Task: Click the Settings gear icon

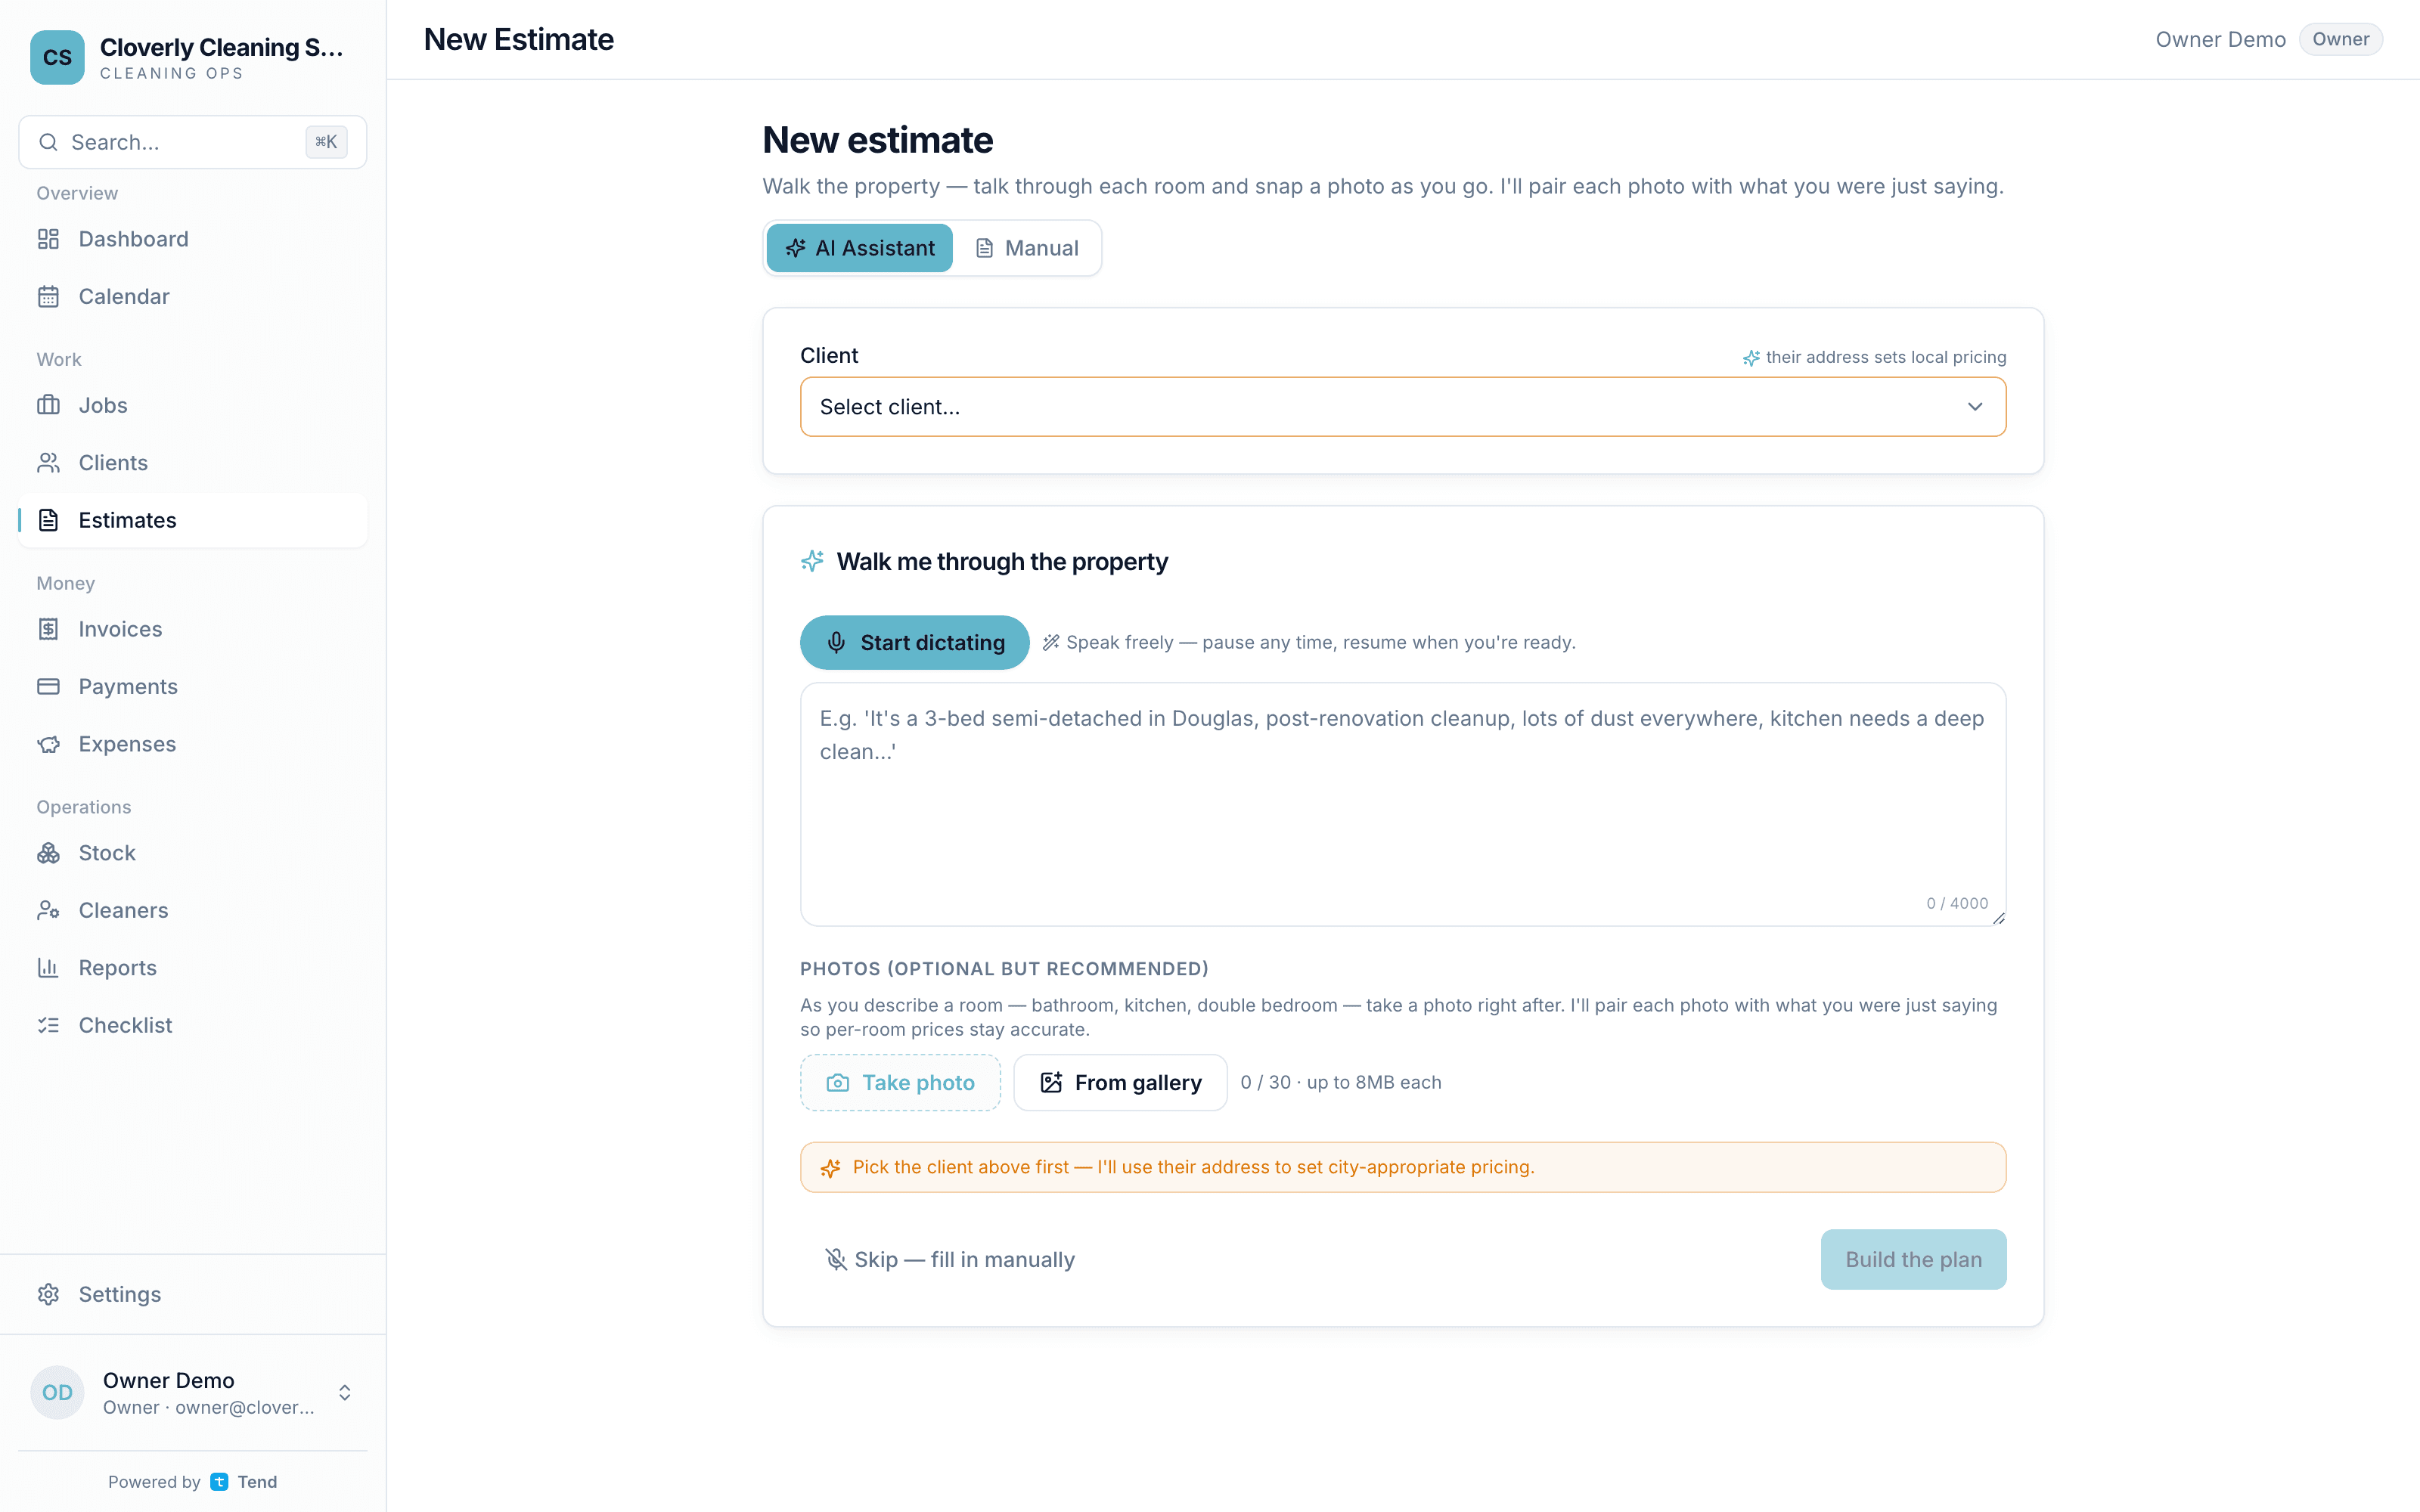Action: point(48,1294)
